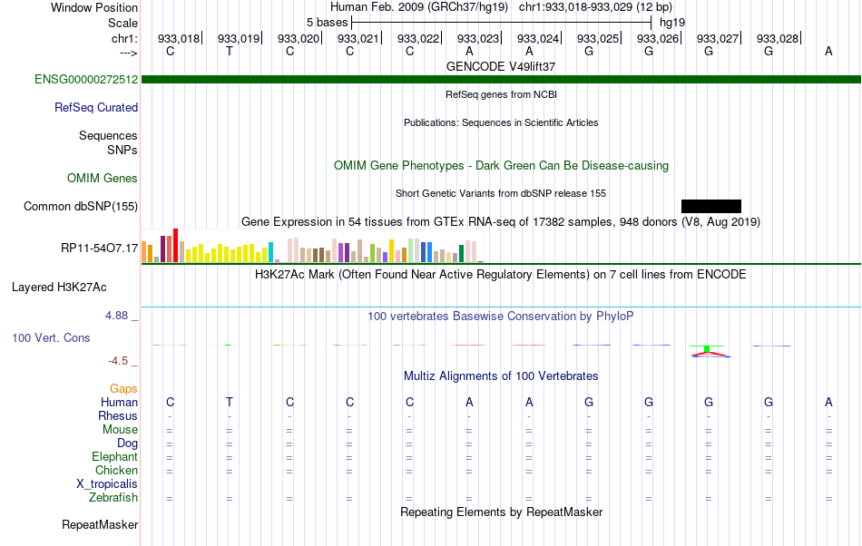This screenshot has width=862, height=546.
Task: Click the OMIM Genes track label
Action: point(103,179)
